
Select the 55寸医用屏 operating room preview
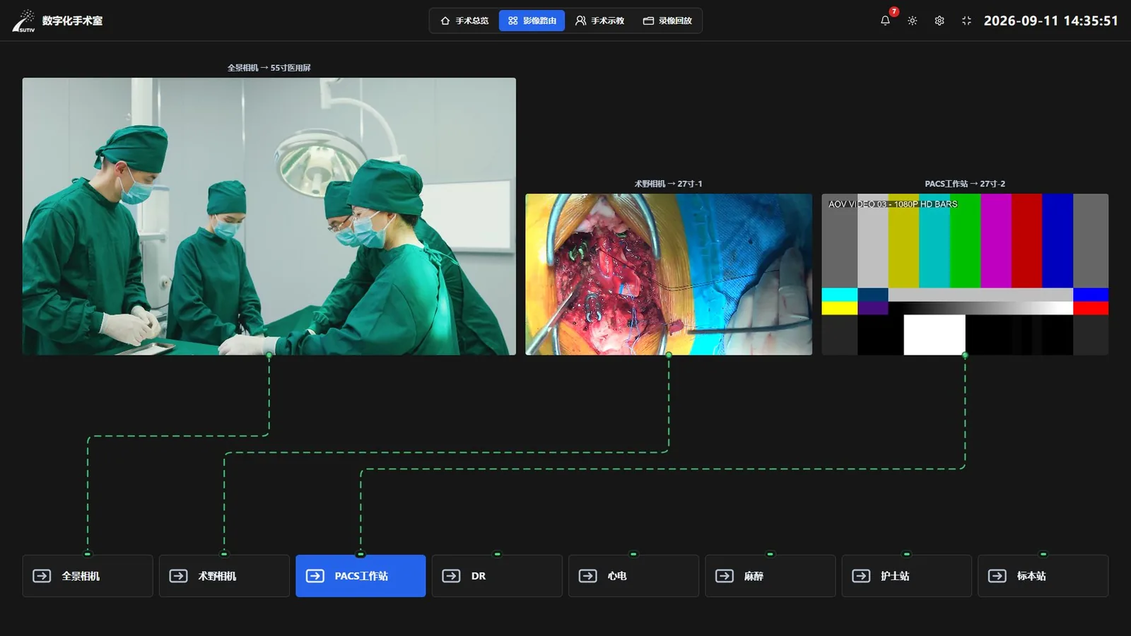pyautogui.click(x=269, y=216)
